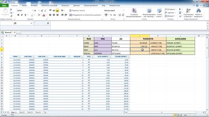Click the accounting currency format icon
The height and width of the screenshot is (117, 209).
(x=106, y=15)
